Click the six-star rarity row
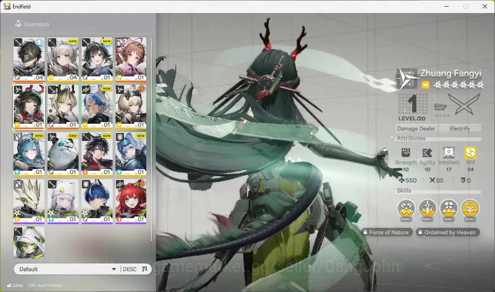The height and width of the screenshot is (292, 495). (x=458, y=84)
